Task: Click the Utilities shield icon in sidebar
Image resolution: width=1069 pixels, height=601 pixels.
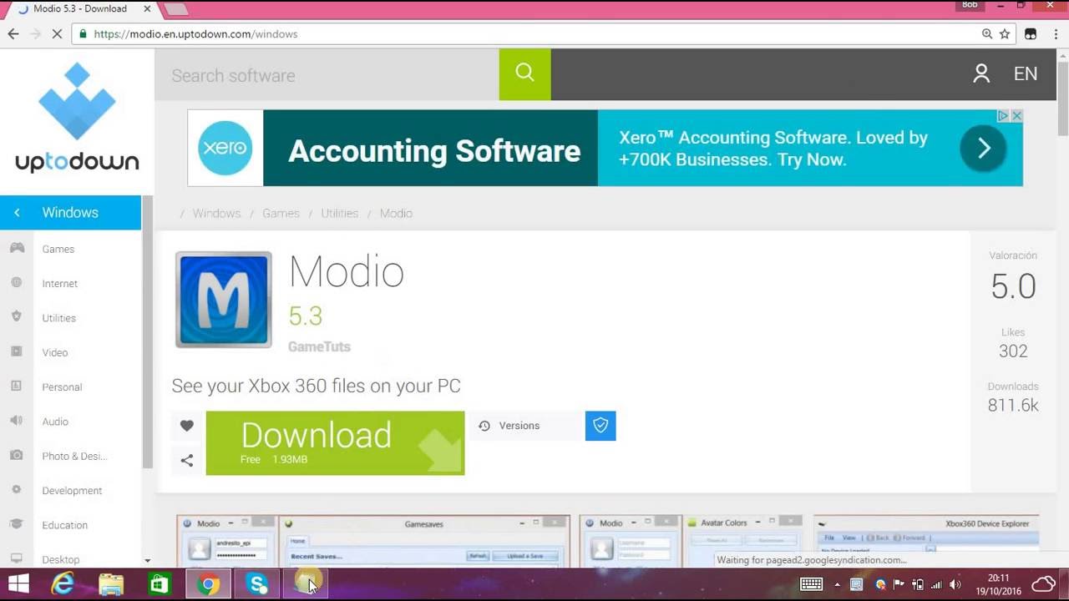Action: pos(17,317)
